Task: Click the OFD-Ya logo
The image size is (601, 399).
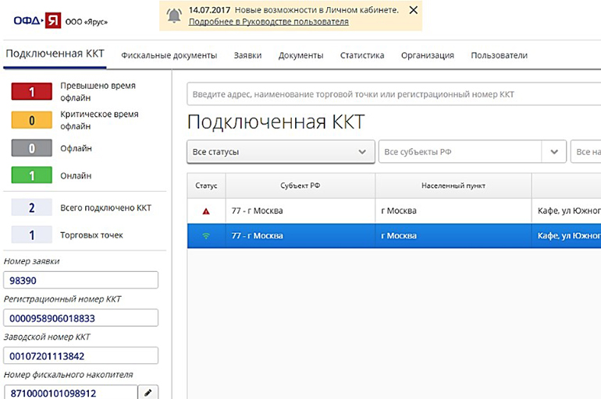Action: 37,21
